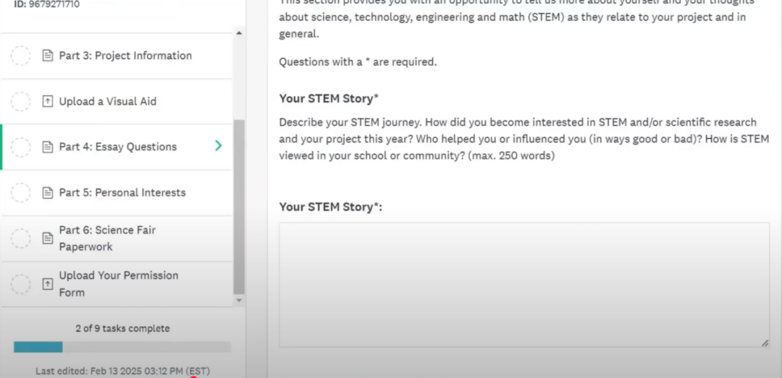
Task: Click the task list scrollbar up arrow
Action: tap(239, 33)
